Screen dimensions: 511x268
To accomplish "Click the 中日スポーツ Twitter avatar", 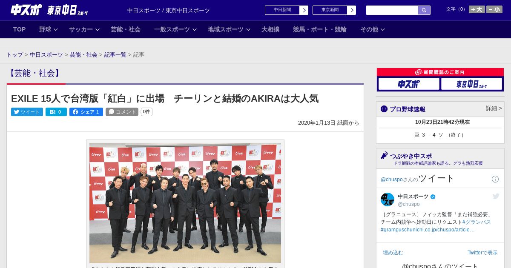I will [x=388, y=200].
